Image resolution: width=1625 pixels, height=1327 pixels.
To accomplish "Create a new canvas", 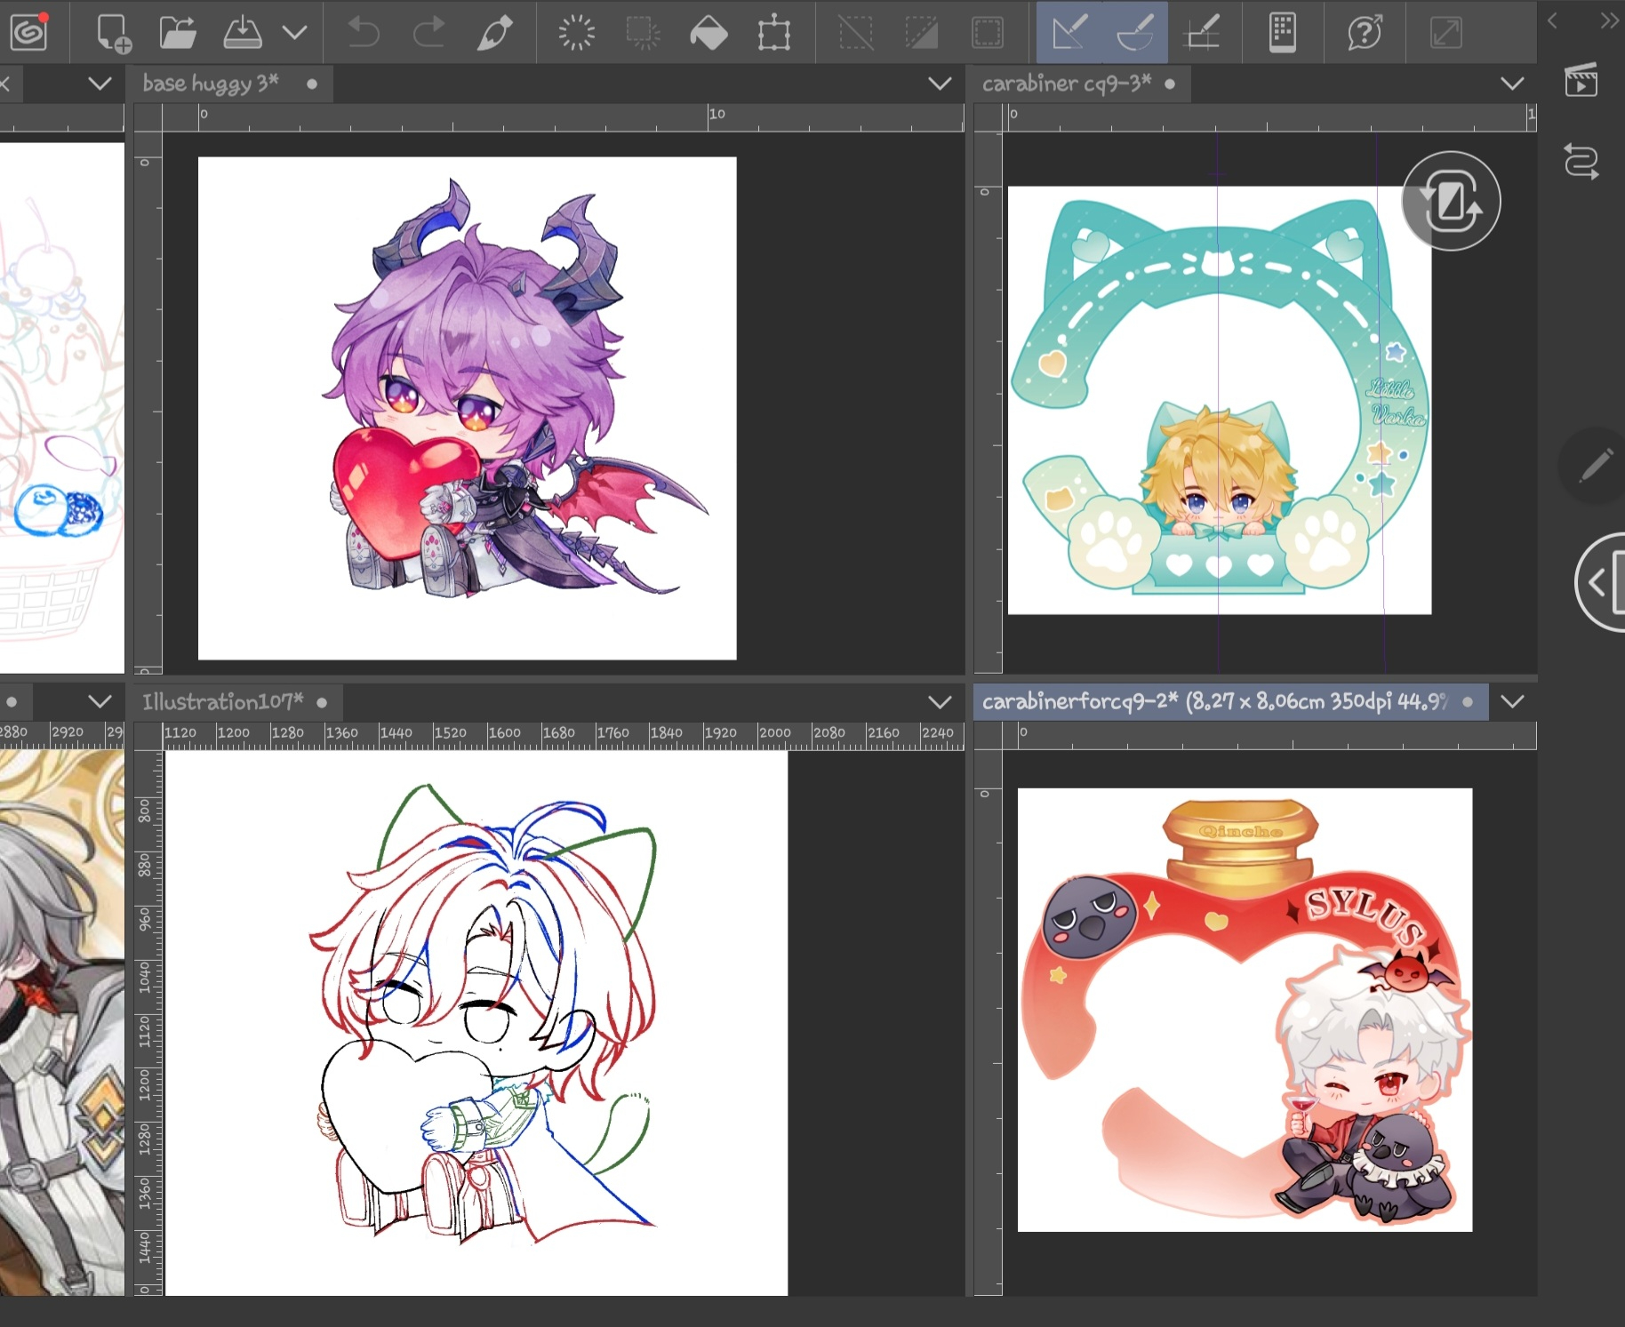I will pos(113,33).
